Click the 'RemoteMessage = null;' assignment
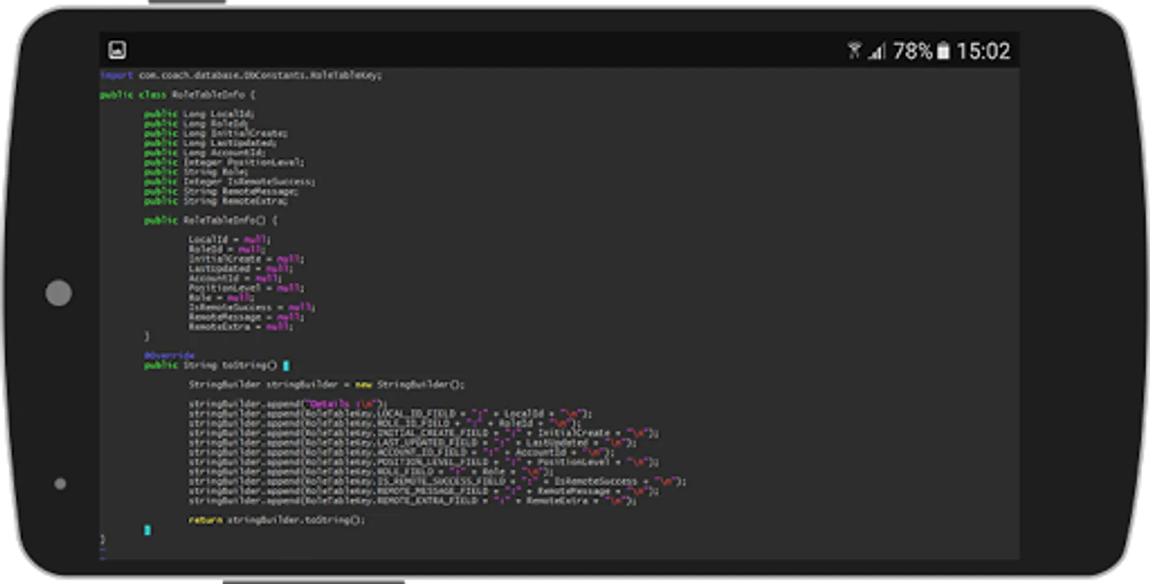 point(247,317)
